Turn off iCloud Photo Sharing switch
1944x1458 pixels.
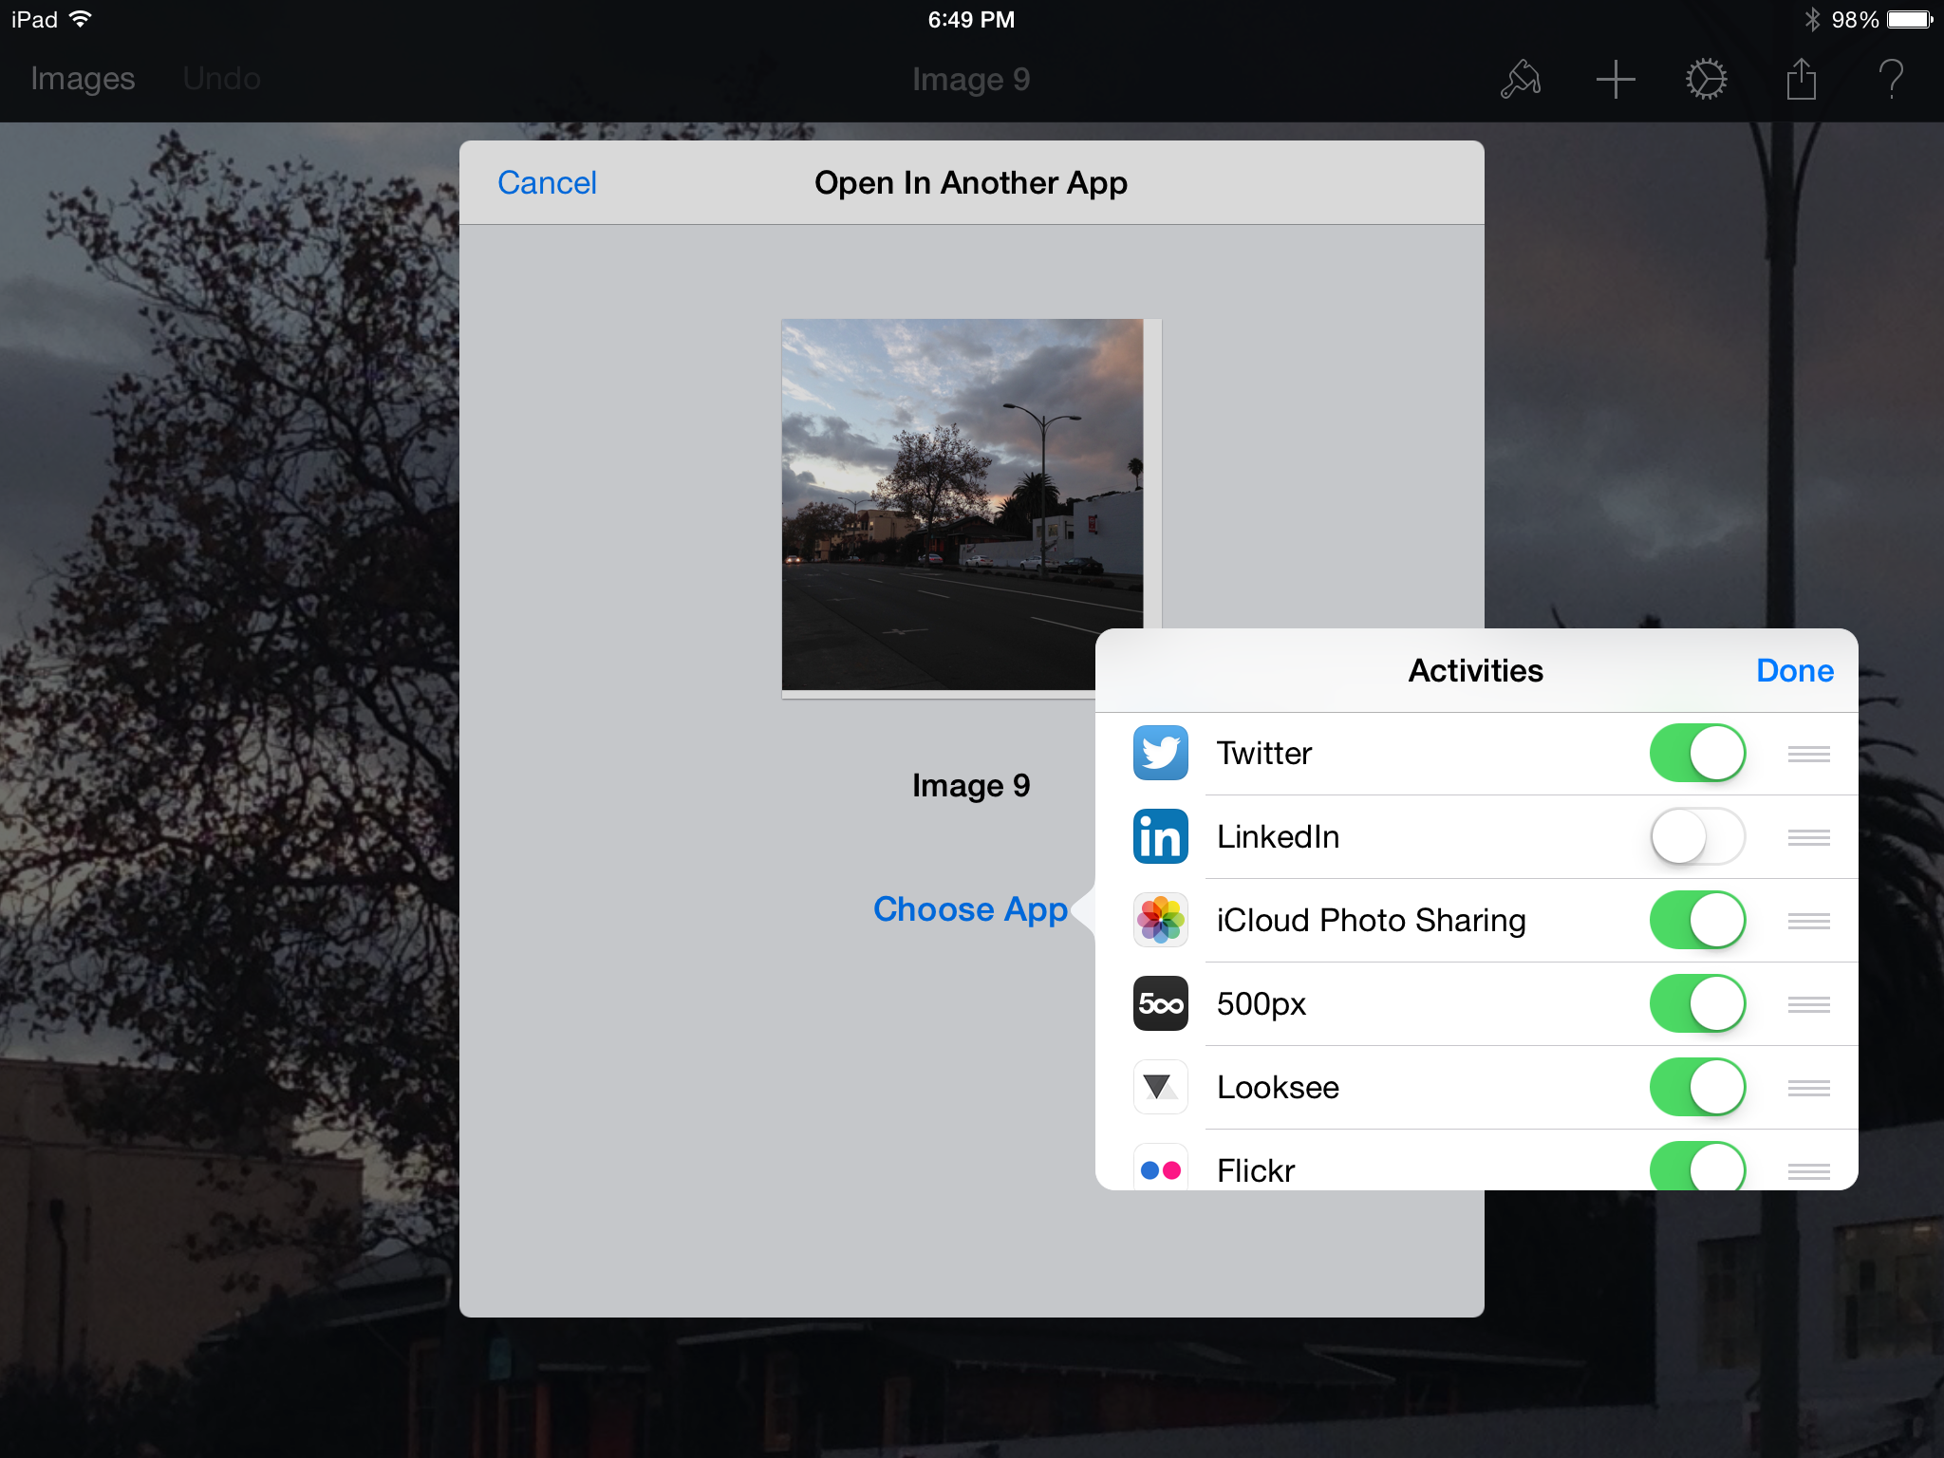1697,920
